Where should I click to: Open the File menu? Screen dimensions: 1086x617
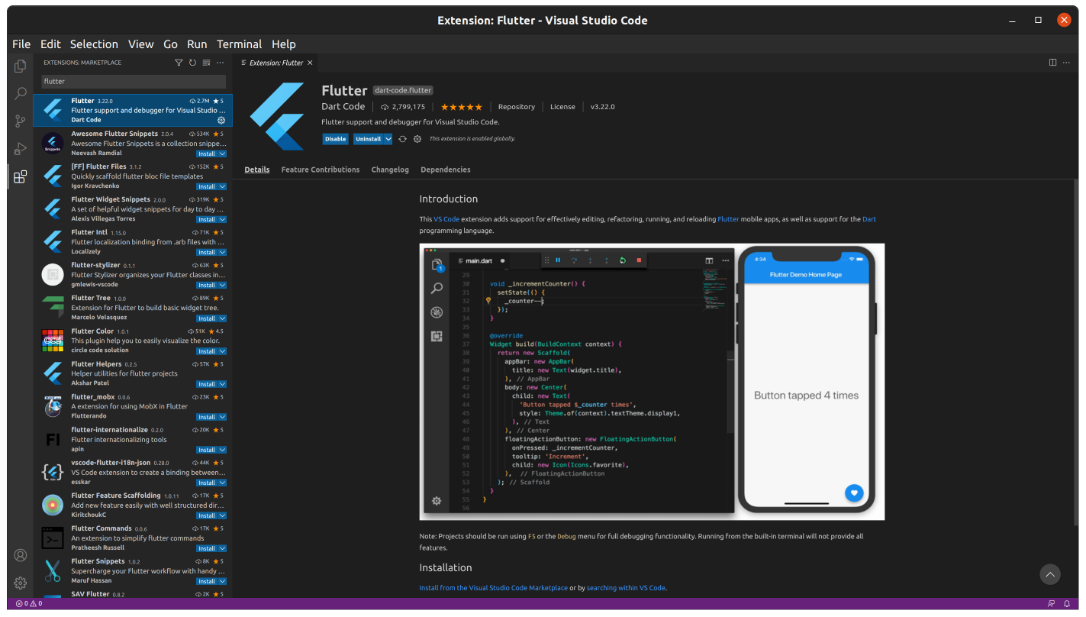[21, 44]
